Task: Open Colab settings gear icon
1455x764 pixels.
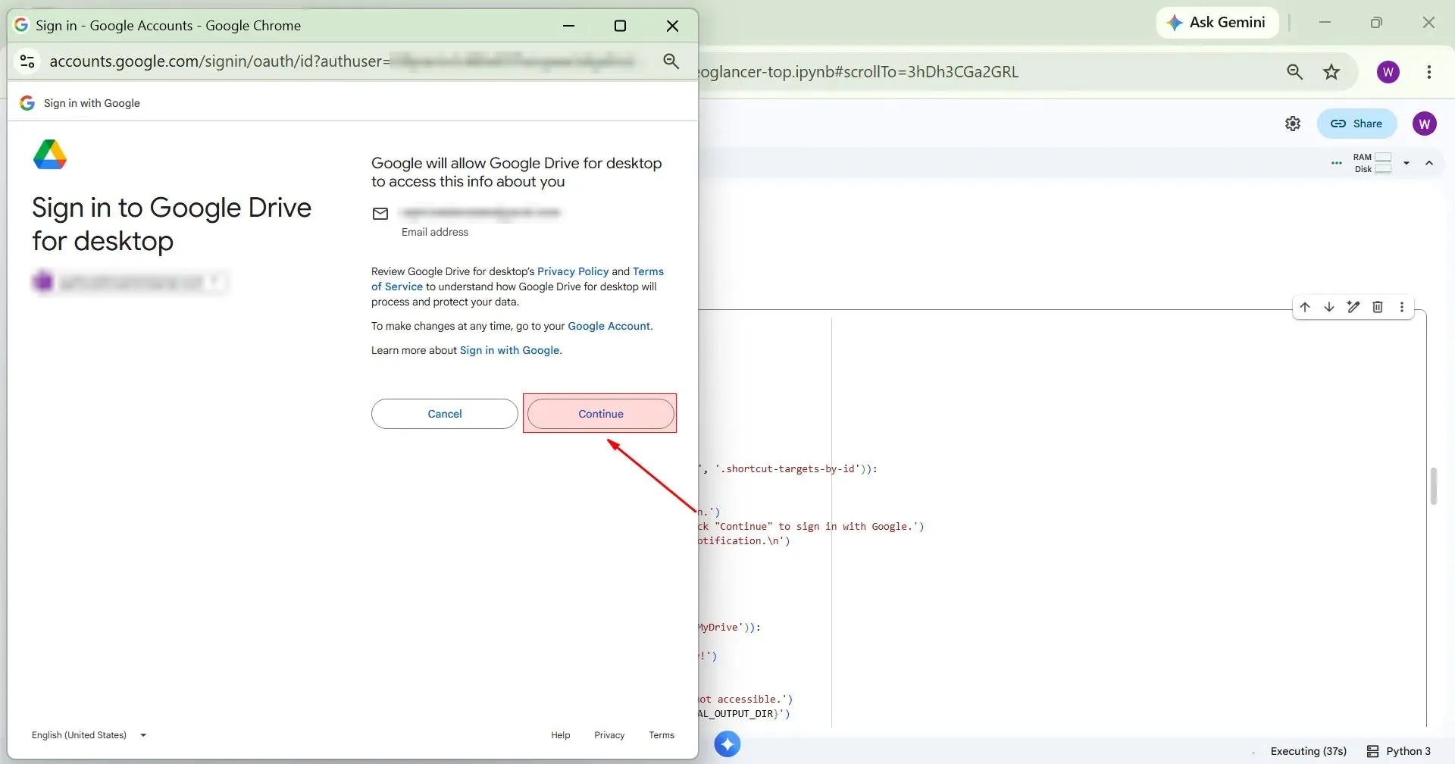Action: pyautogui.click(x=1293, y=124)
